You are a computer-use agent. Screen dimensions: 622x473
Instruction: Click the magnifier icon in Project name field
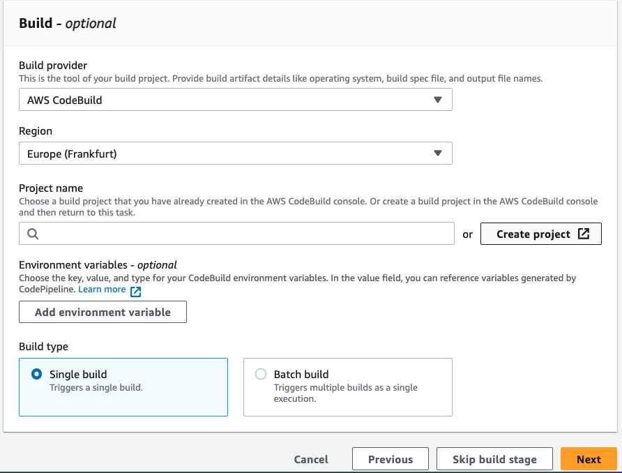(x=33, y=234)
